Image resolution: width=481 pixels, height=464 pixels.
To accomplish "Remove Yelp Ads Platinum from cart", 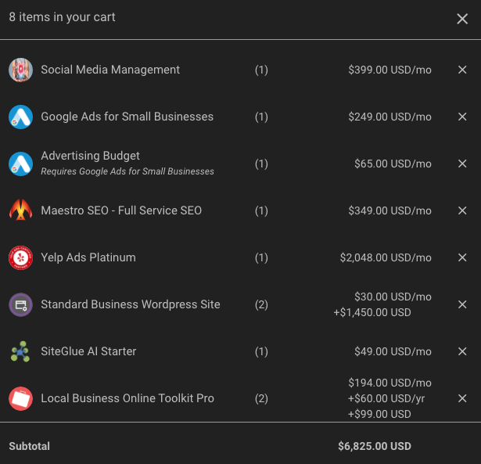I will point(462,257).
